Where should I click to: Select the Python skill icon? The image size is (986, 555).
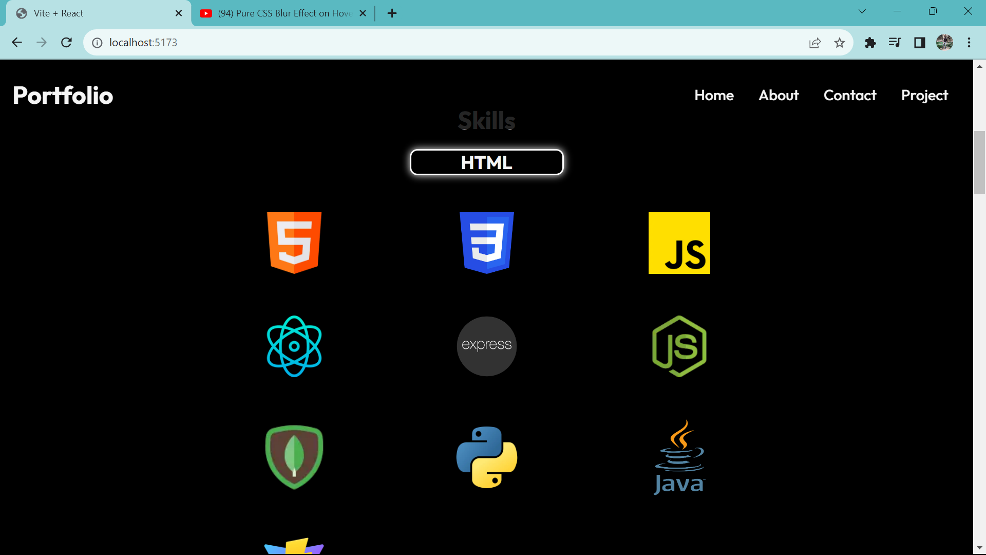click(486, 456)
